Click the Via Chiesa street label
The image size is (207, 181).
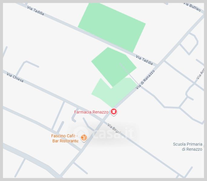click(x=15, y=78)
